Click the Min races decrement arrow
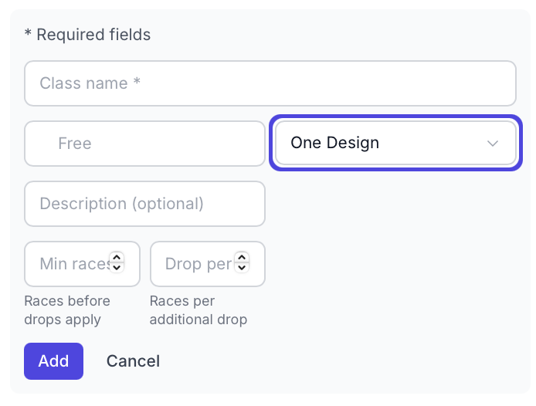536x406 pixels. [x=117, y=268]
